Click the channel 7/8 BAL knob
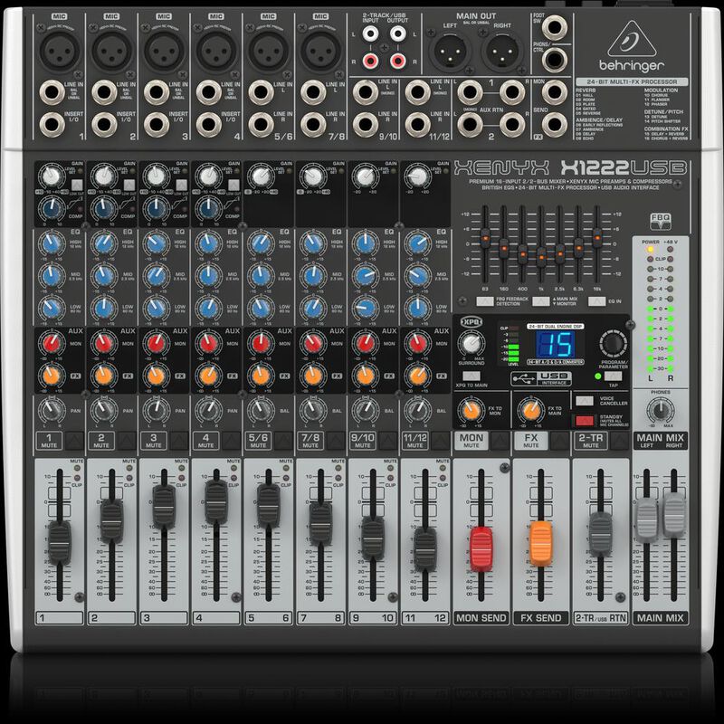The image size is (724, 724). point(312,410)
